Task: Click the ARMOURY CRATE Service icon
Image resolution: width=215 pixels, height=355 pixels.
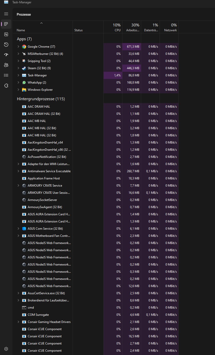Action: pos(24,186)
